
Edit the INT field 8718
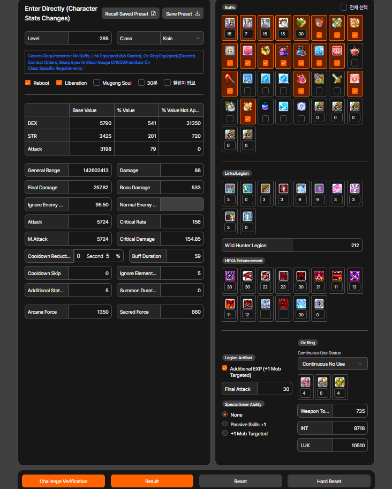coord(350,428)
